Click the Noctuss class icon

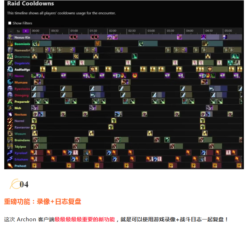(x=11, y=114)
